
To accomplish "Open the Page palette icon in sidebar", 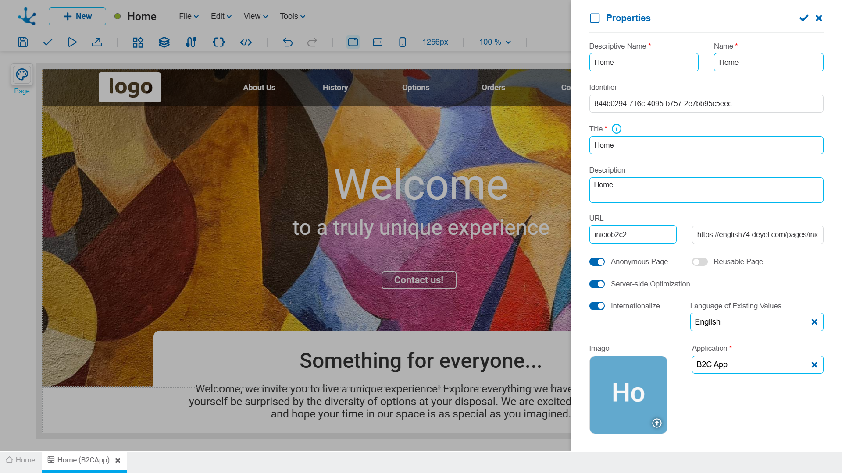I will click(x=22, y=75).
